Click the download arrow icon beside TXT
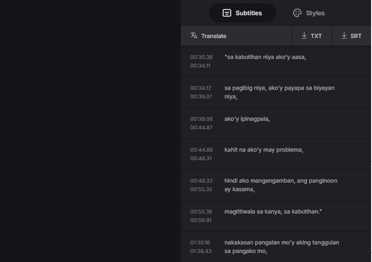372x262 pixels. 304,35
